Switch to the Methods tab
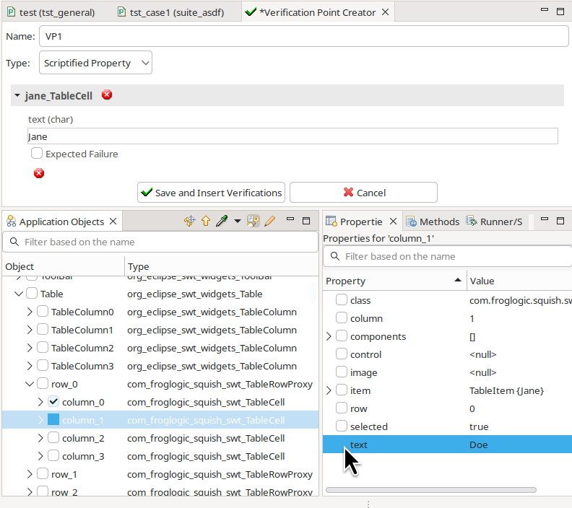Screen dimensions: 572x508 coord(433,222)
